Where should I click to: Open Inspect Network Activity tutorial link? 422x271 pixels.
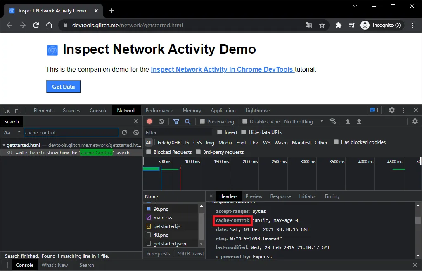click(223, 69)
